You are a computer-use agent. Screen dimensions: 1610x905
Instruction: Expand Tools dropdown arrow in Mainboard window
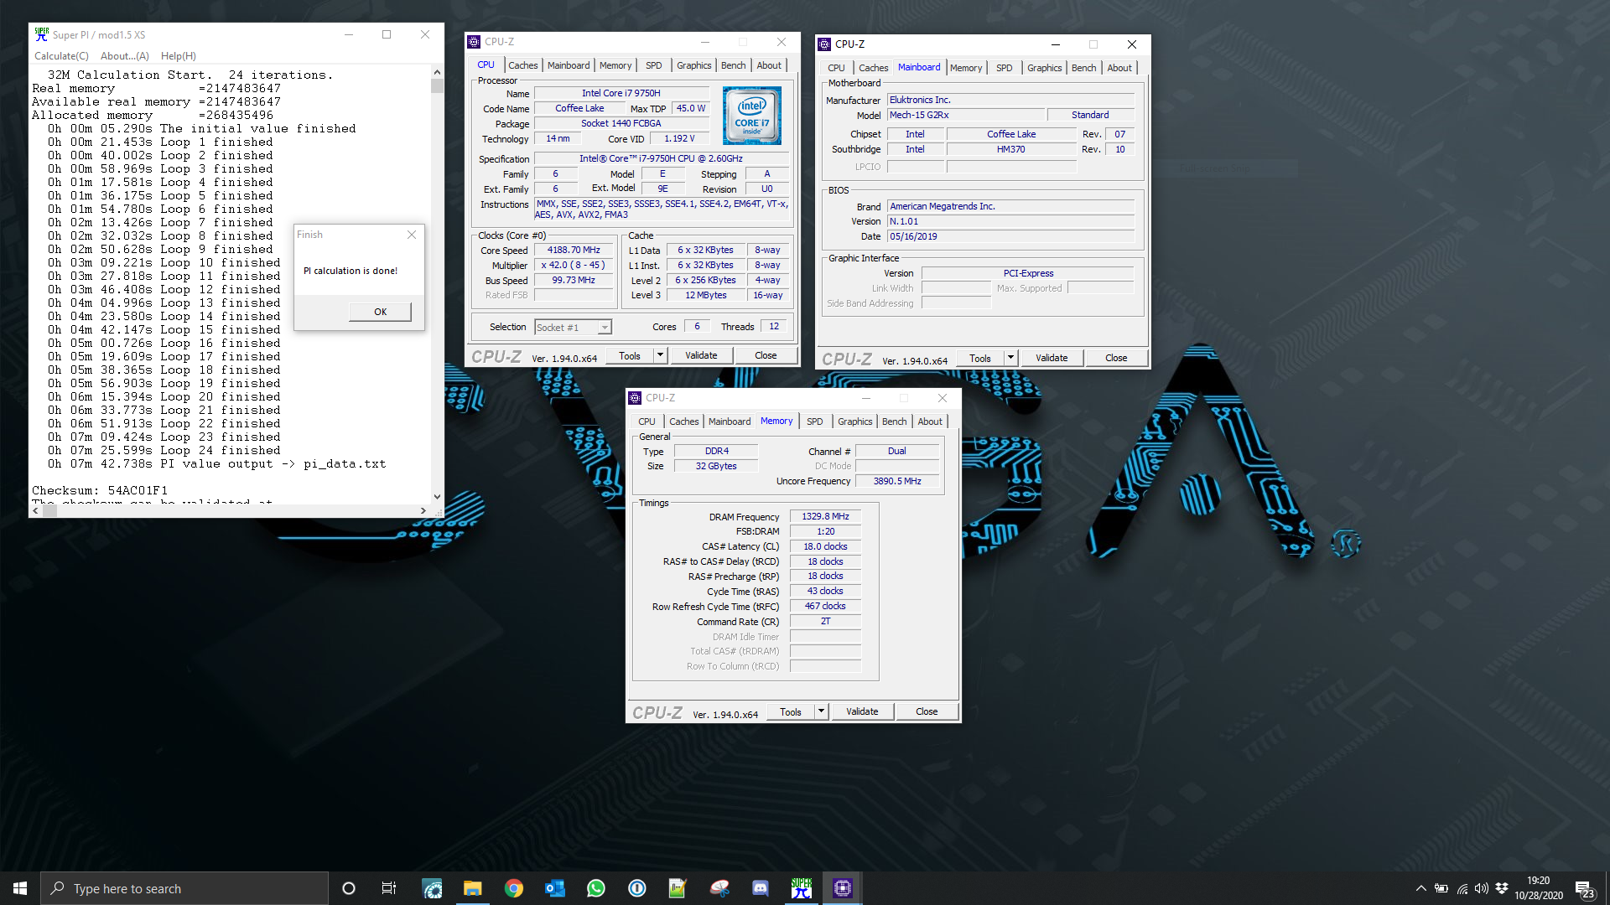tap(1010, 359)
